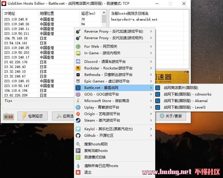Click the Rockstar logo icon
Screen dimensions: 223x178
click(78, 68)
